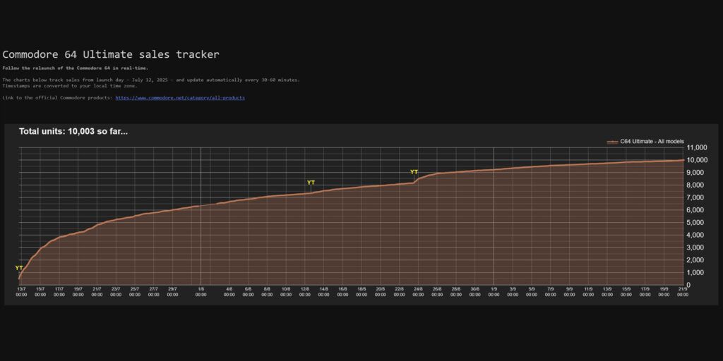Viewport: 723px width, 361px height.
Task: Click the 21/7 00:00 x-axis label
Action: 97,292
